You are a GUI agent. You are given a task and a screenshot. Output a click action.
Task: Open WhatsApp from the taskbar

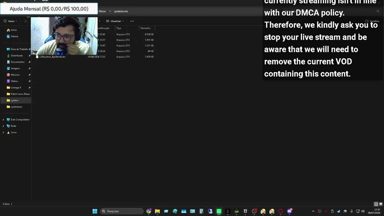219,211
